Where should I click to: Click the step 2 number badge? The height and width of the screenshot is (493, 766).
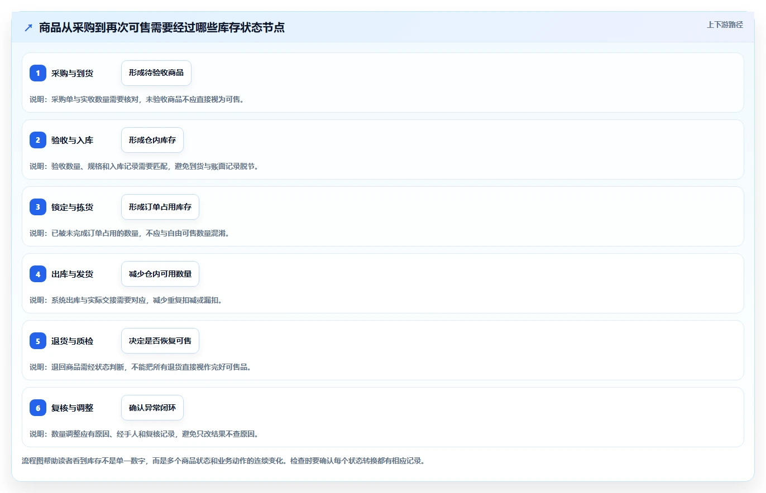(38, 140)
